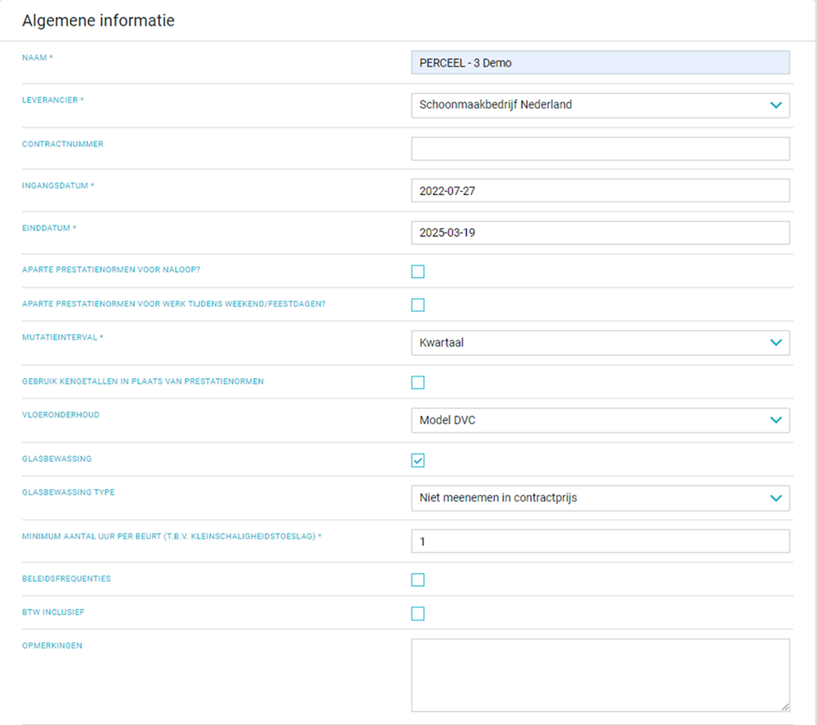
Task: Check aparte prestatienormen voor weekend/feestdagen
Action: pyautogui.click(x=418, y=305)
